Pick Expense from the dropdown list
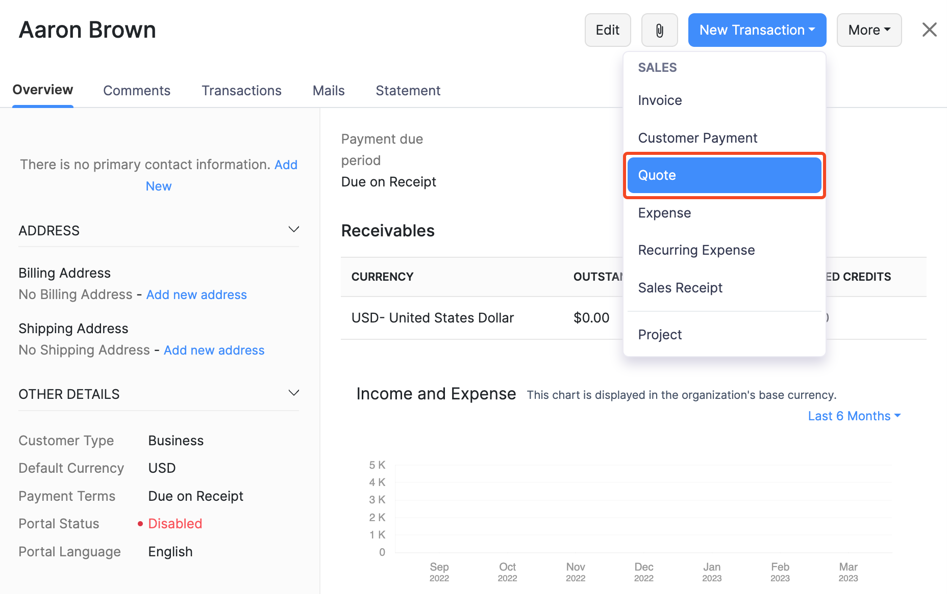Viewport: 947px width, 594px height. (x=664, y=213)
